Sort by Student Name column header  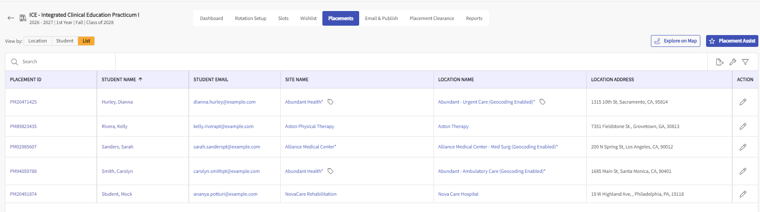[119, 79]
